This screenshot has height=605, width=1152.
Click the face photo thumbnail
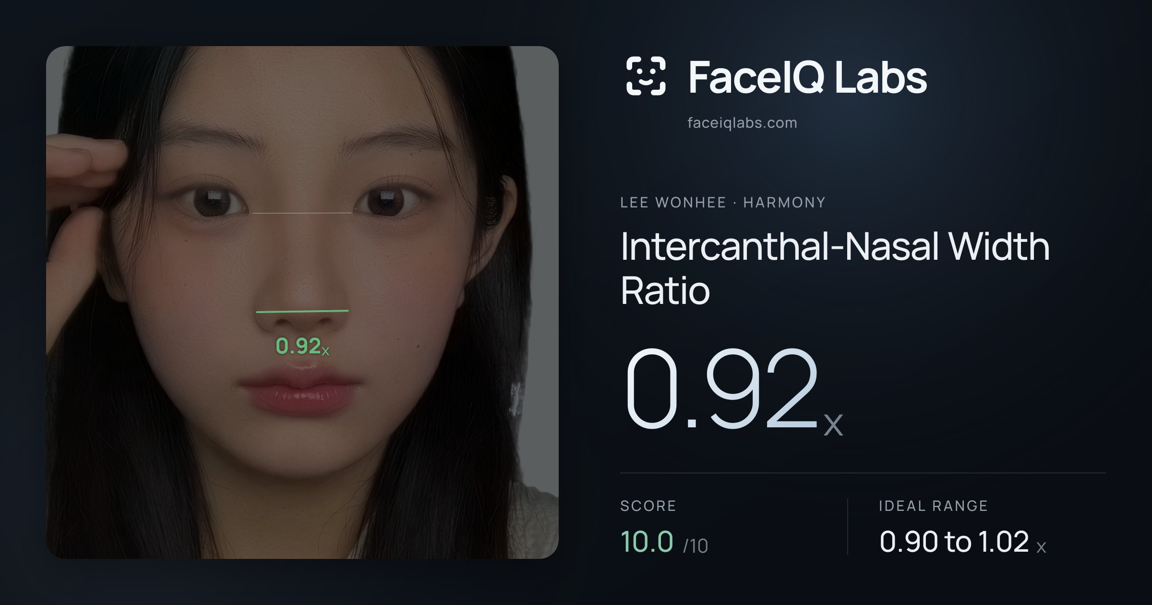click(302, 302)
